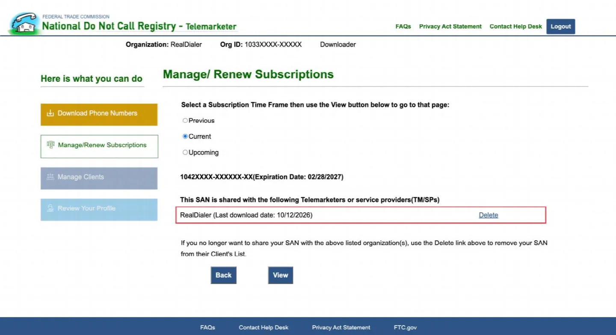Viewport: 616px width, 335px height.
Task: Click the View button
Action: [281, 275]
